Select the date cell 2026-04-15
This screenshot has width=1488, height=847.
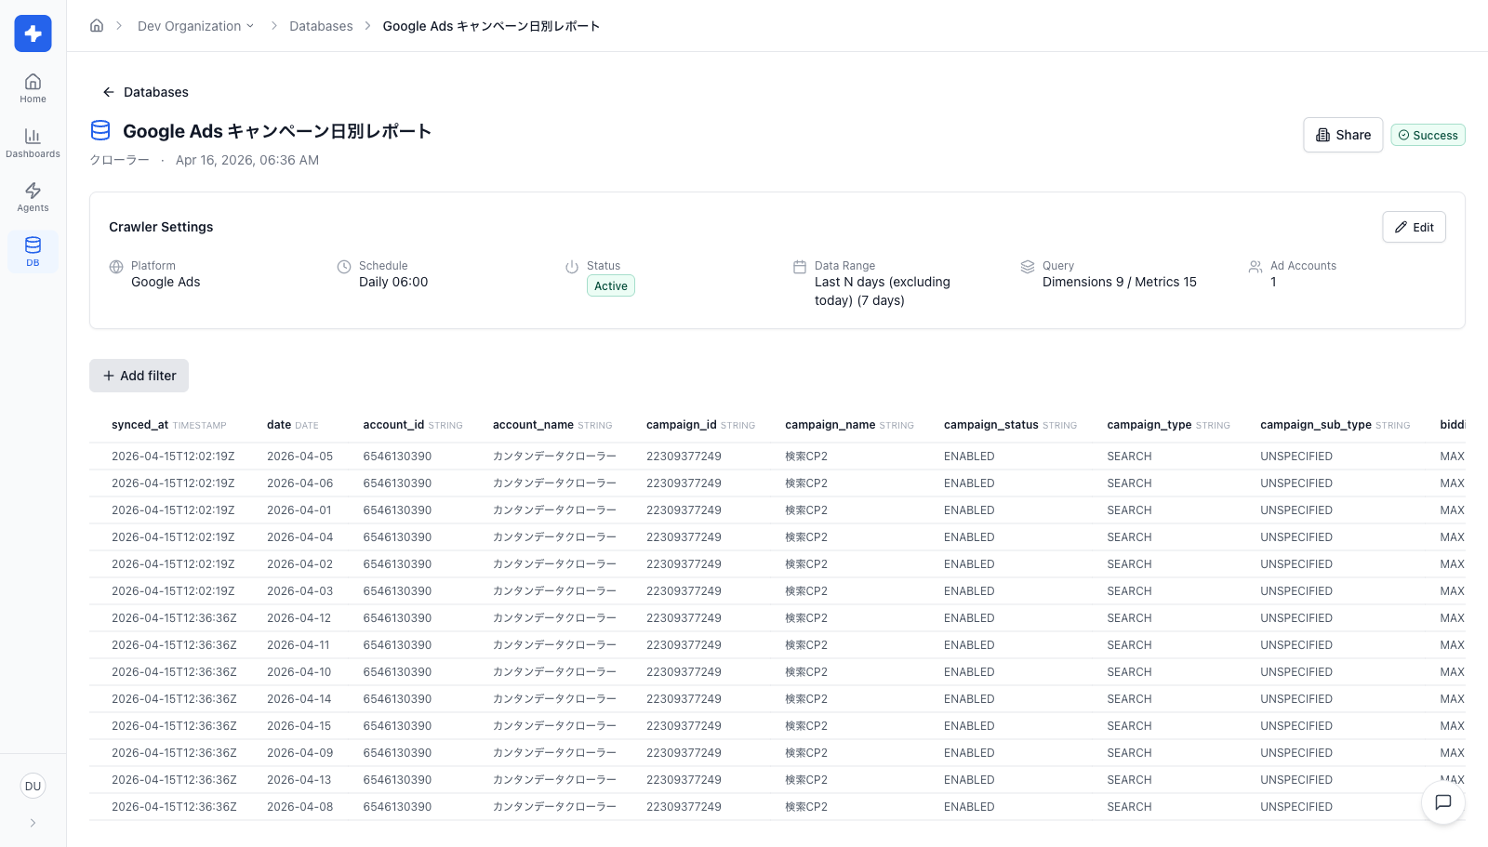tap(299, 726)
